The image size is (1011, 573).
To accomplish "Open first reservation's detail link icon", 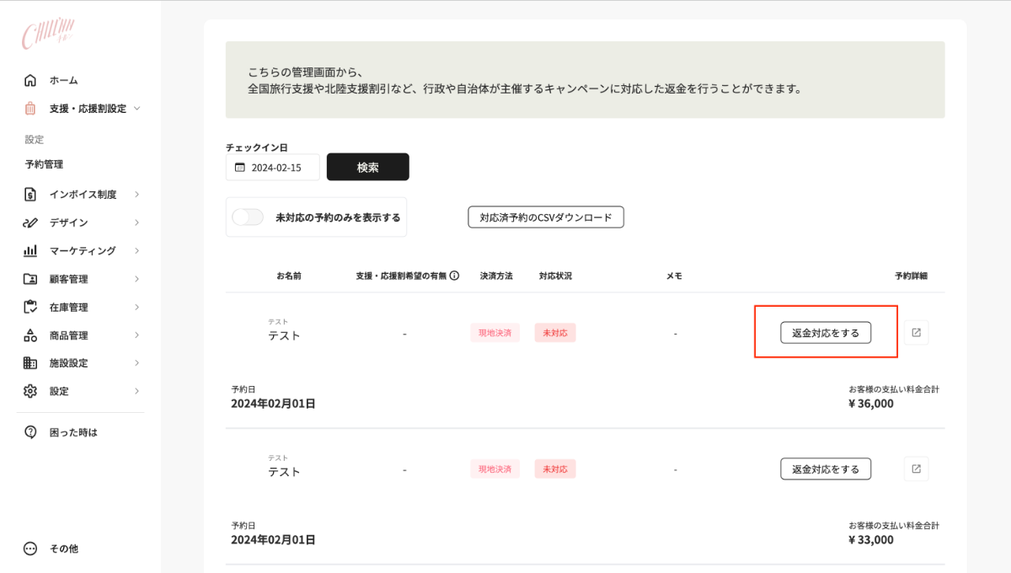I will tap(916, 333).
